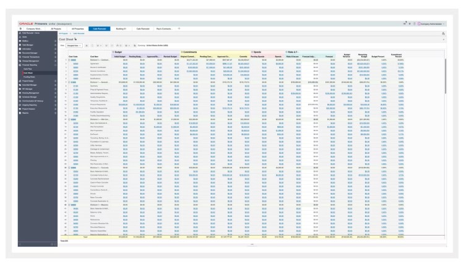Click the Cost Code column header

click(73, 56)
